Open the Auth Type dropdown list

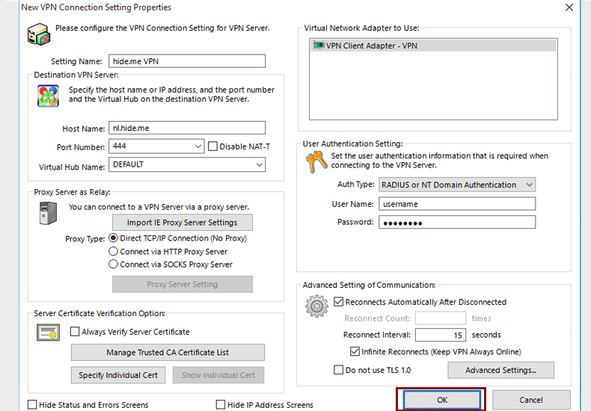coord(529,185)
